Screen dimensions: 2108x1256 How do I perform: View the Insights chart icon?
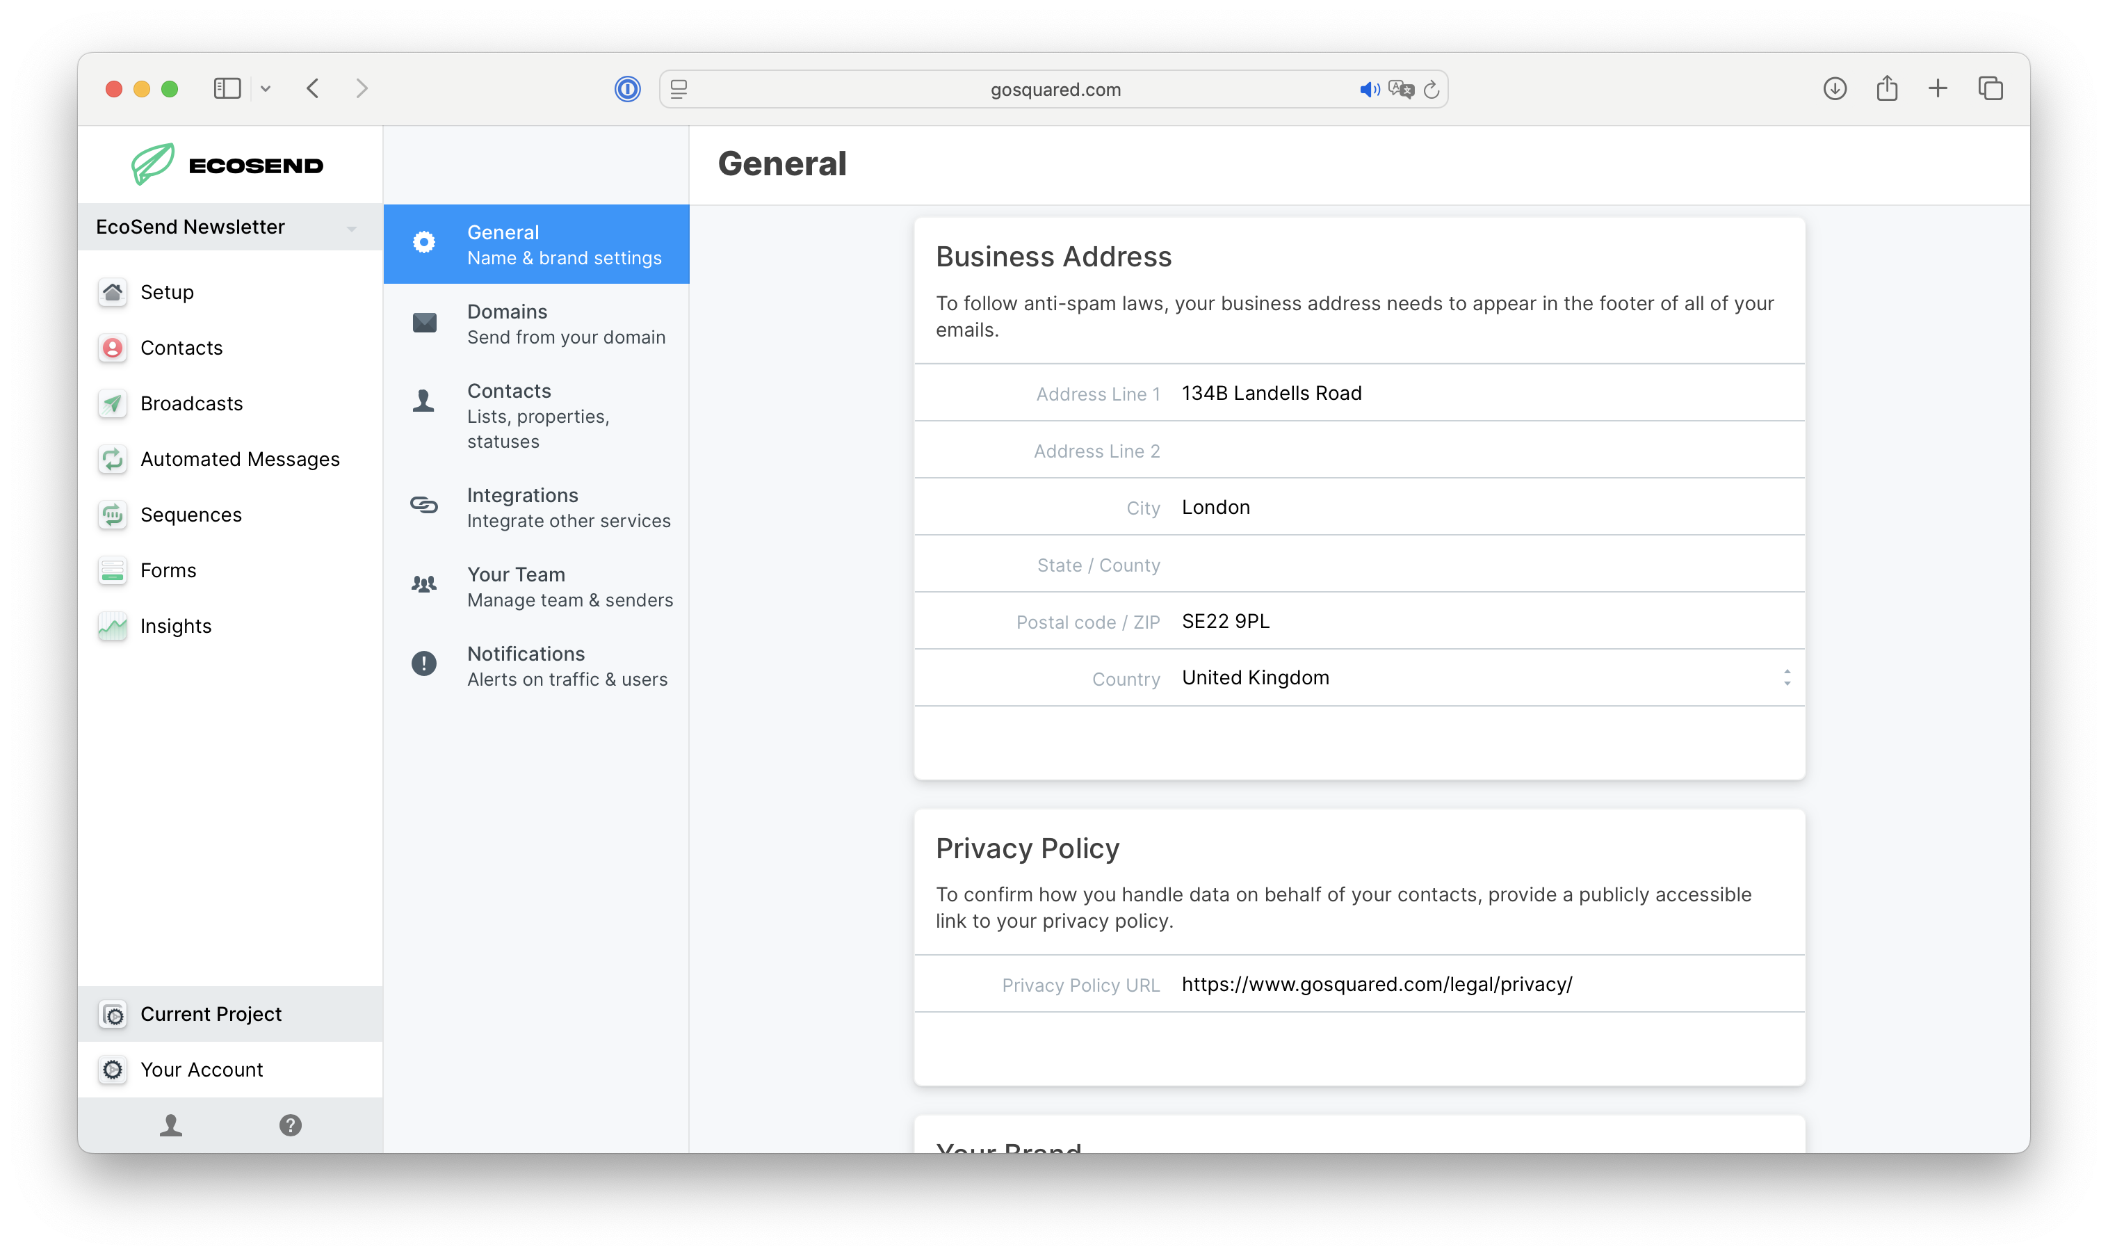[x=113, y=627]
